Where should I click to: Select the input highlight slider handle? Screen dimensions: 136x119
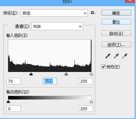tap(91, 74)
